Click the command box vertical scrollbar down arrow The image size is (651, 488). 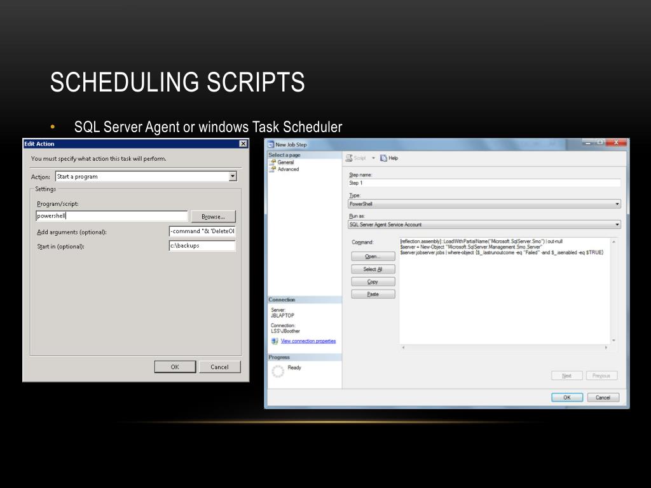(613, 341)
